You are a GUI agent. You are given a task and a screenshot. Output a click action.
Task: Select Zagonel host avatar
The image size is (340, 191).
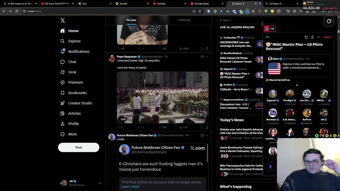[273, 94]
